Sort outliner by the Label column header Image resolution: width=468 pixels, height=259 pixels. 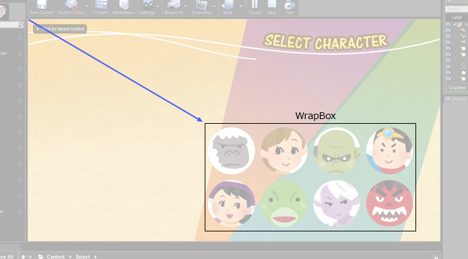457,17
